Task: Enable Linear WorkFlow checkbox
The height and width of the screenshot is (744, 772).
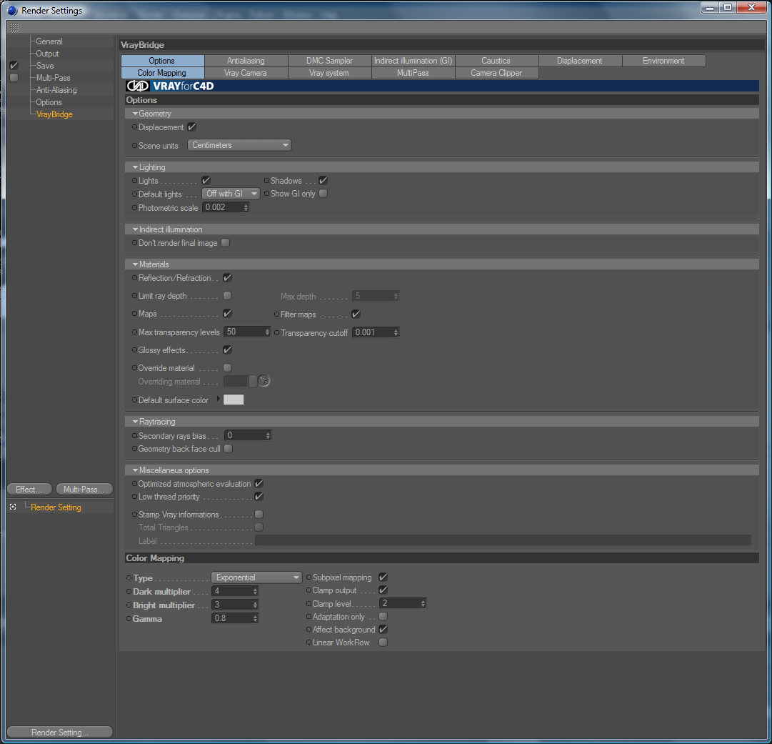Action: (x=383, y=642)
